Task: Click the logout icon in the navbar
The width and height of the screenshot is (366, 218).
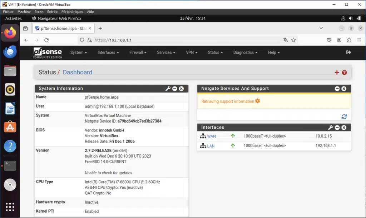Action: pyautogui.click(x=348, y=52)
